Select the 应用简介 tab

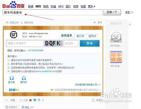pos(12,107)
